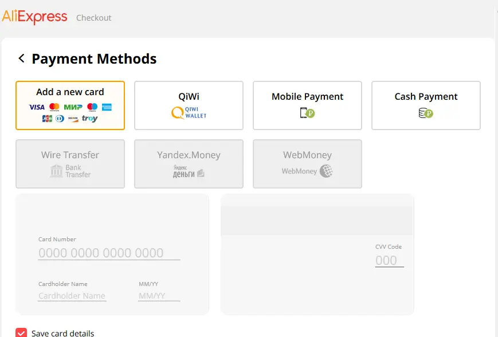Screen dimensions: 498x337
Task: Click the AliExpress logo
Action: [34, 17]
